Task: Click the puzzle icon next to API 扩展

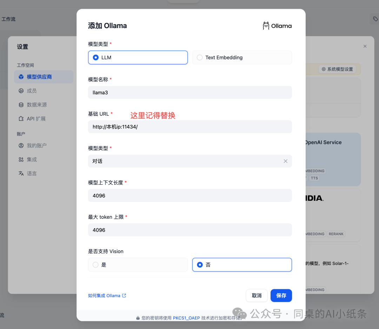Action: coord(21,119)
